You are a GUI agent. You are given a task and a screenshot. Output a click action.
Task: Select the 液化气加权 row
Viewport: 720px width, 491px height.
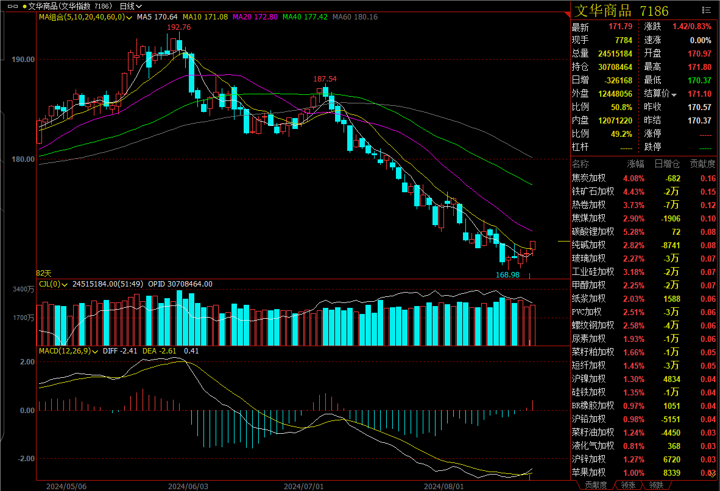tap(644, 445)
